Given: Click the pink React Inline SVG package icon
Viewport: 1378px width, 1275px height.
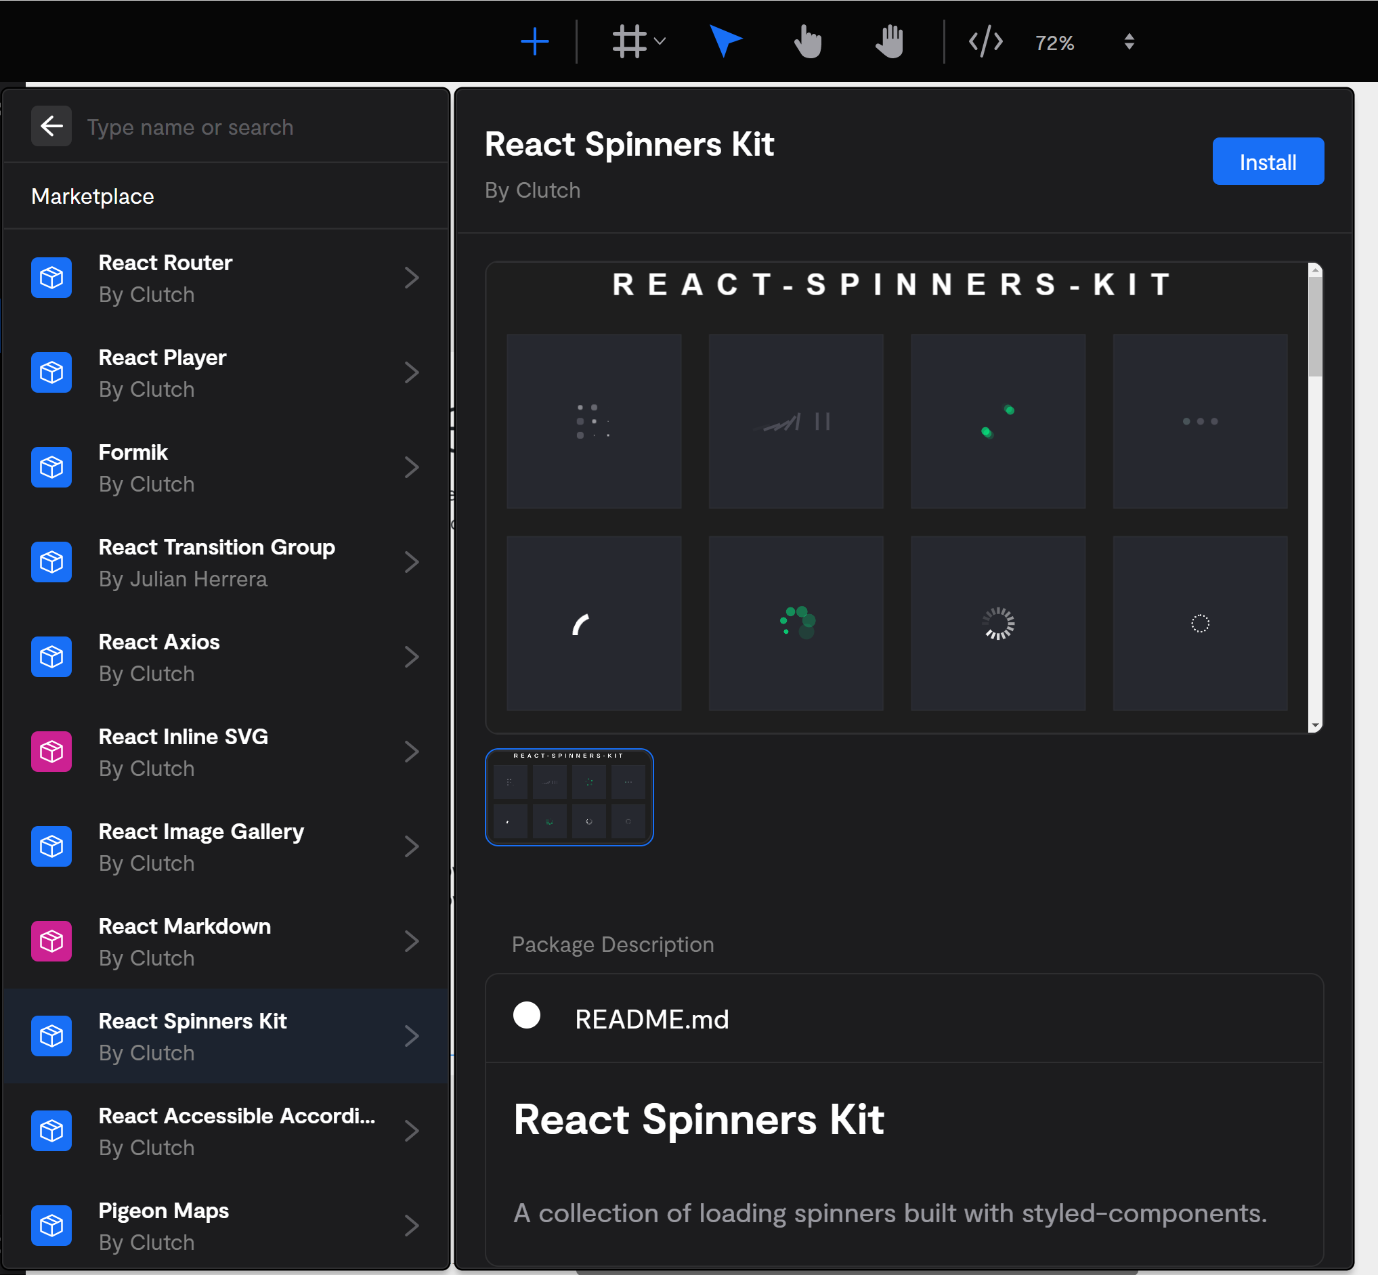Looking at the screenshot, I should (51, 752).
